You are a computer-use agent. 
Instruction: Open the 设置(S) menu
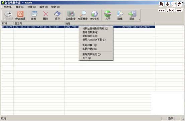32,7
